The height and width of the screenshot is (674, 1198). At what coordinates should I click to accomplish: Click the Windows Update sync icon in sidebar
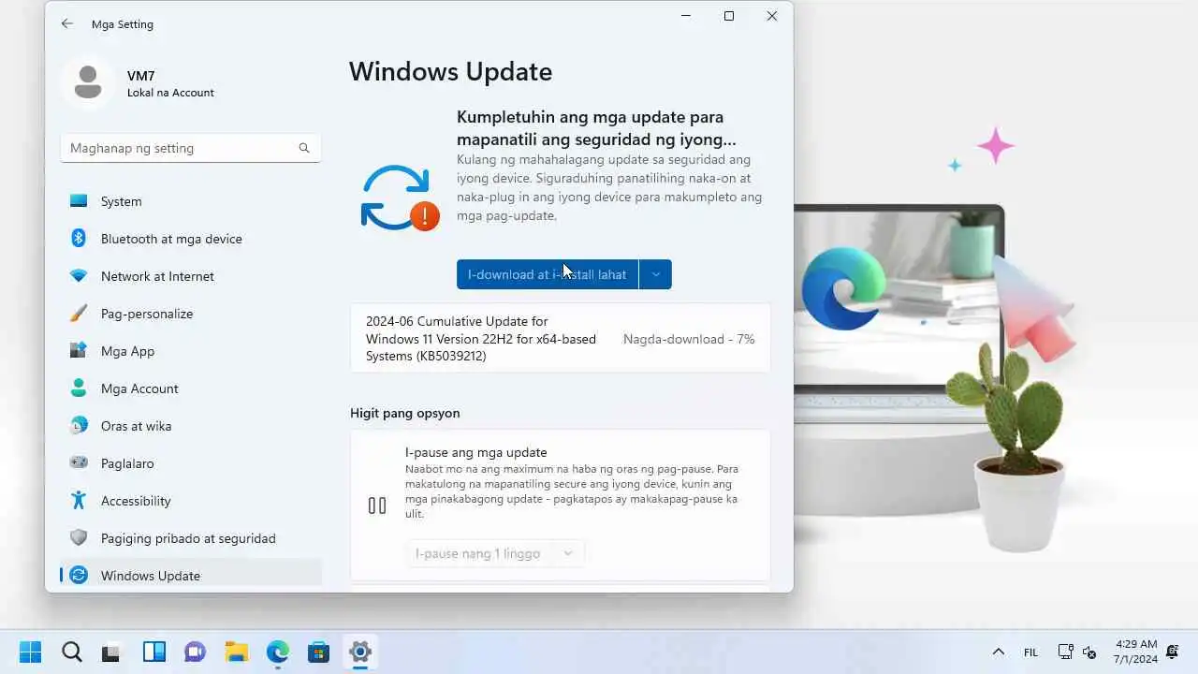click(79, 575)
